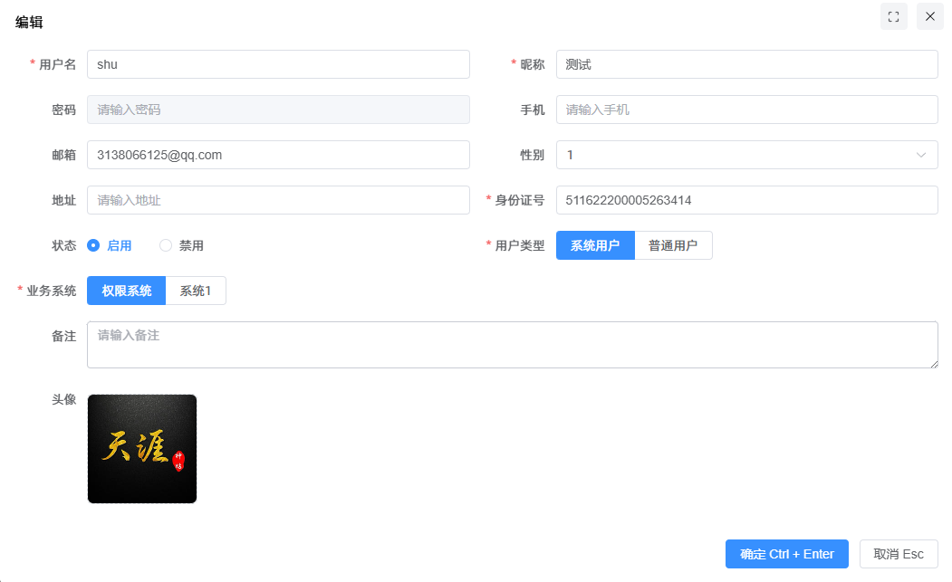Click the 身份证号 ID number field
Viewport: 952px width, 582px height.
tap(746, 200)
